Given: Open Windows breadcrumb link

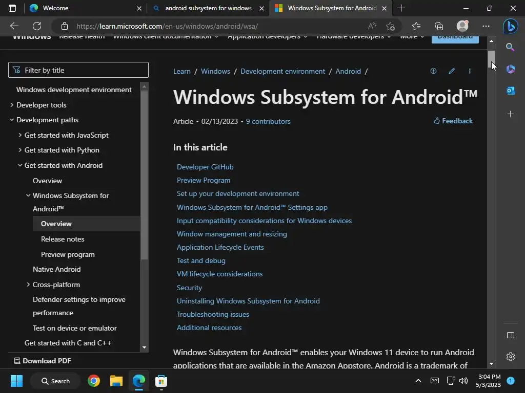Looking at the screenshot, I should click(x=215, y=71).
